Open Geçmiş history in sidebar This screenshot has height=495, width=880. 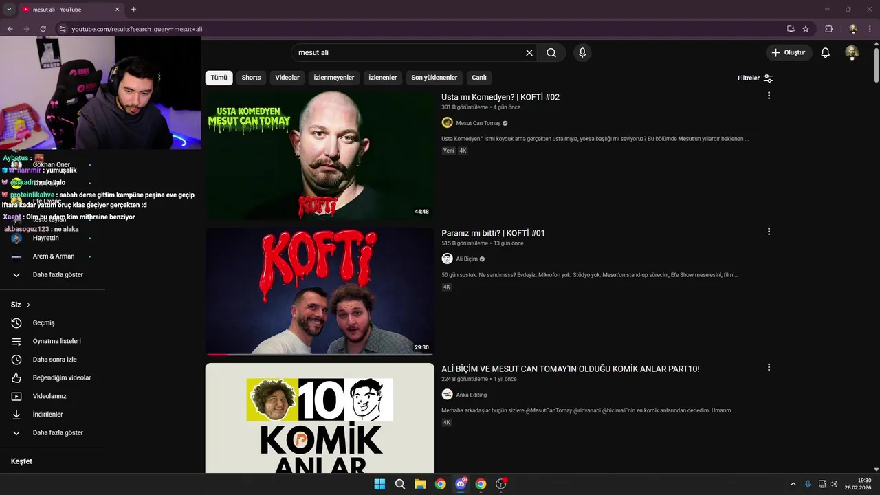[53, 323]
